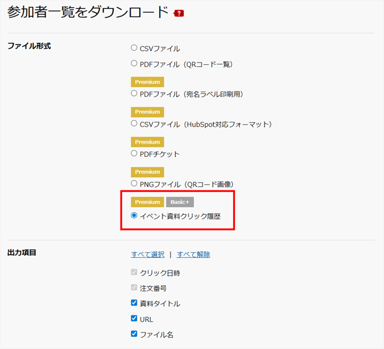Click Premium badge above PNGファイル option
The image size is (384, 349).
click(x=147, y=172)
